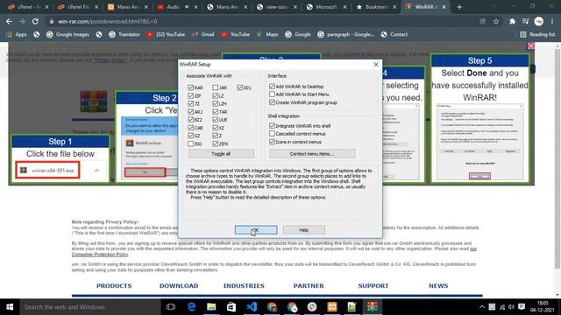Image resolution: width=561 pixels, height=315 pixels.
Task: Open the PRODUCTS navigation item
Action: click(x=114, y=286)
